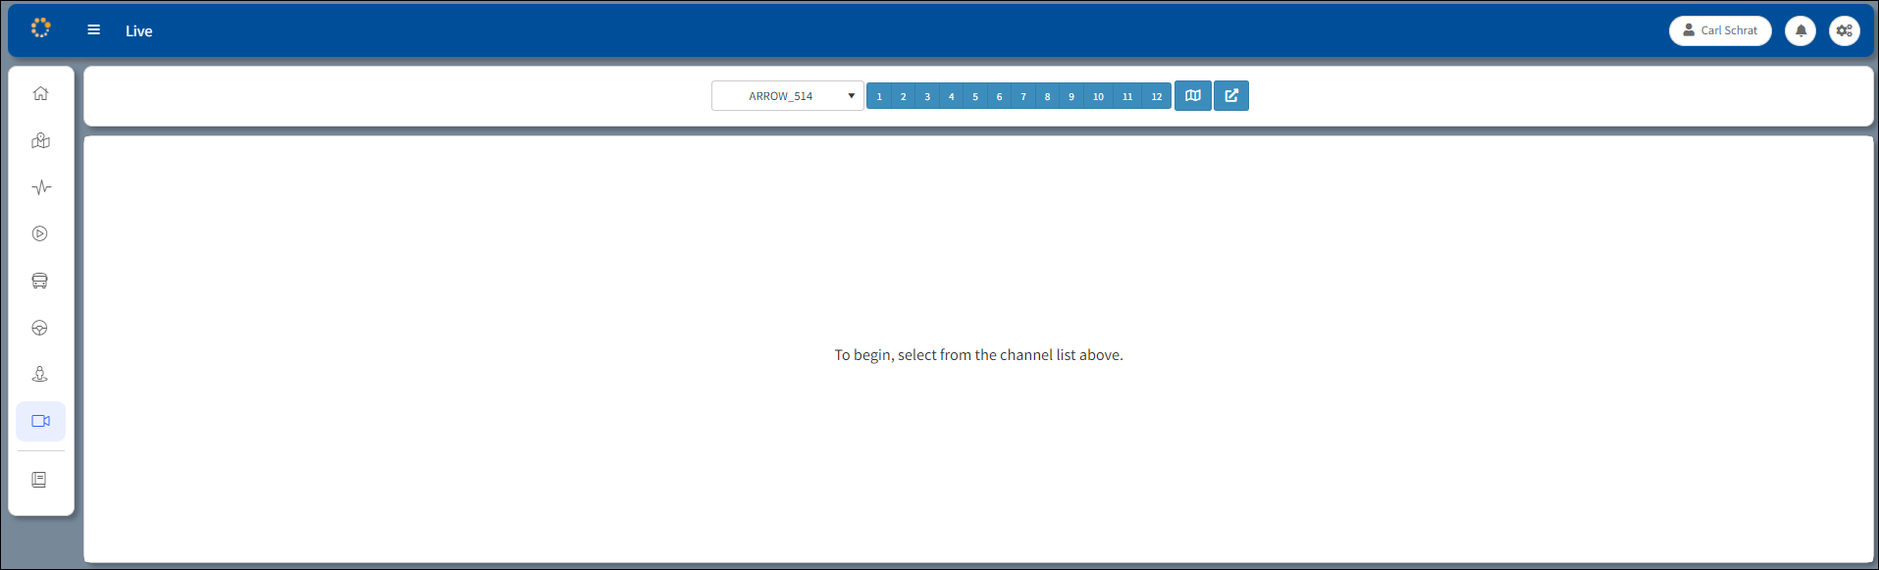Open the map view sidebar icon

(x=40, y=140)
